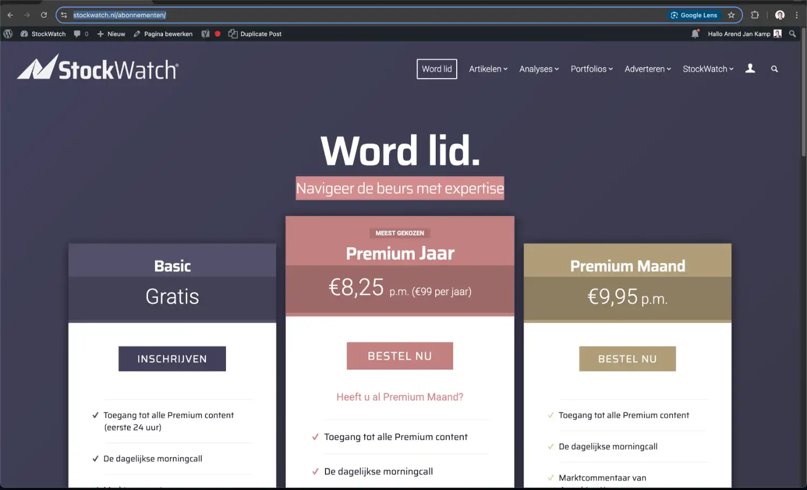Search the page with Google Lens
807x490 pixels.
(694, 15)
